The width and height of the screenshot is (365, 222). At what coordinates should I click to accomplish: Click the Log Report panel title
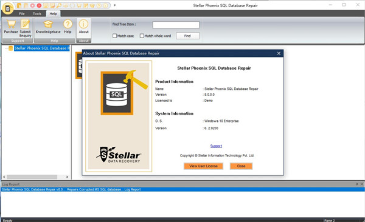tap(11, 184)
